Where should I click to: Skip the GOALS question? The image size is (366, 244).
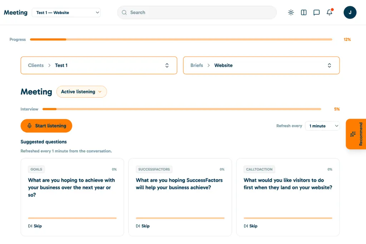35,226
